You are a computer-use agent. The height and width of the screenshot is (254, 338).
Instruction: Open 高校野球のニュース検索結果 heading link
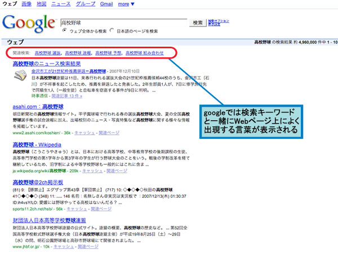[47, 63]
